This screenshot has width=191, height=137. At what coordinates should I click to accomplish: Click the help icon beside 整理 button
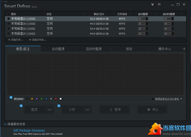click(21, 106)
